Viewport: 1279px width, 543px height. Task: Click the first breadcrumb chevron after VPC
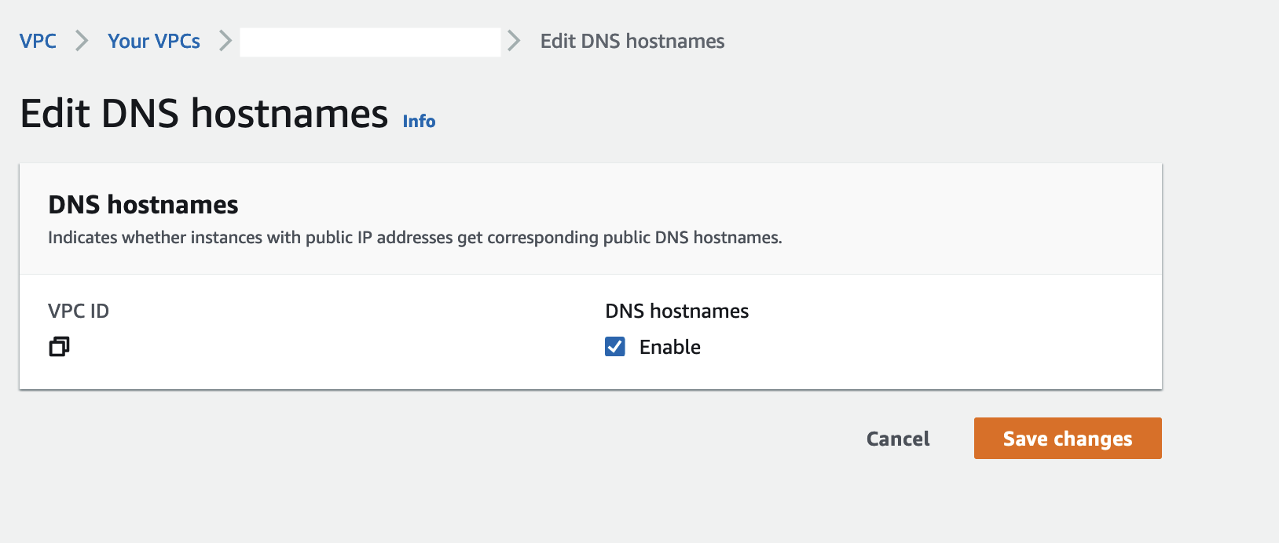pos(82,41)
